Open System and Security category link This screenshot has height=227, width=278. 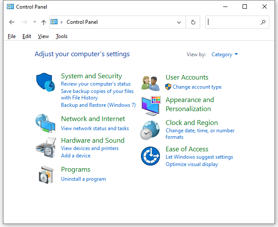coord(92,76)
